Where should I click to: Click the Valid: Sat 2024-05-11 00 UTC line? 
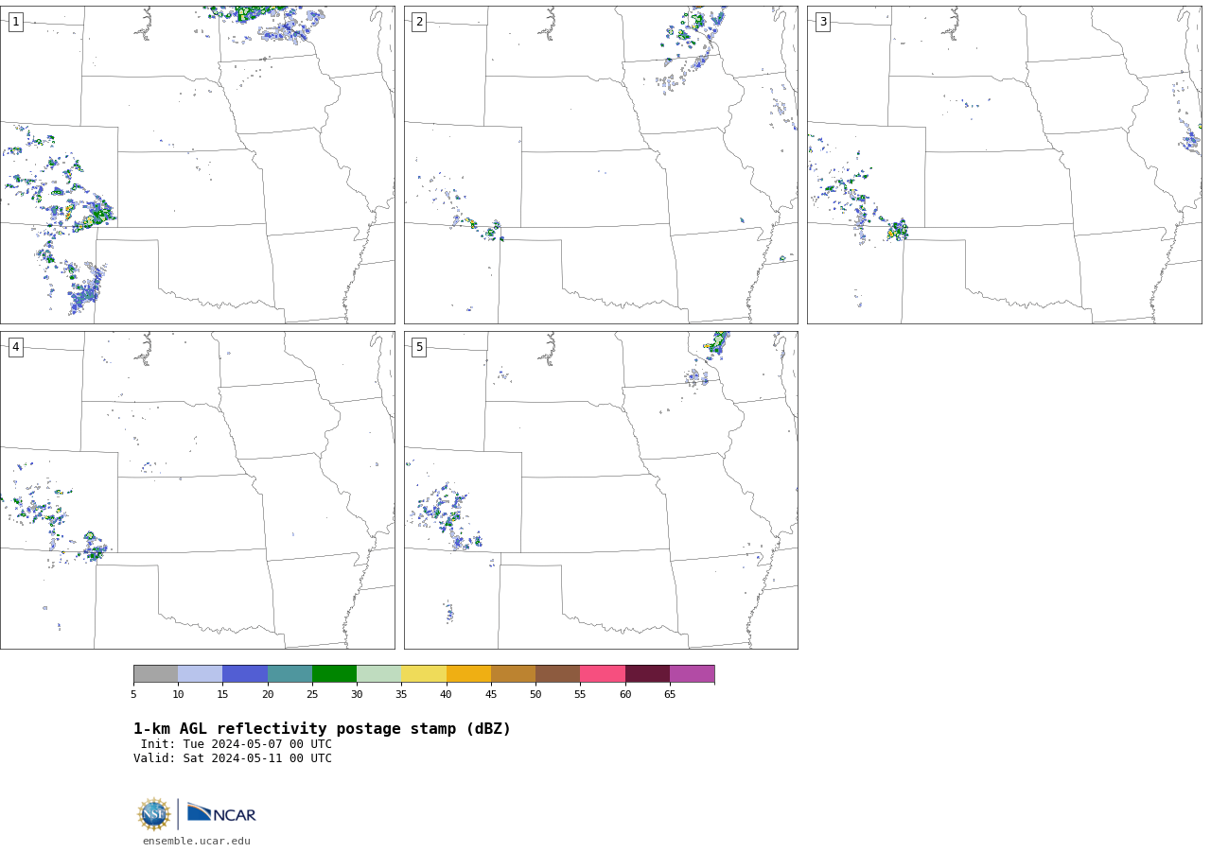tap(233, 758)
